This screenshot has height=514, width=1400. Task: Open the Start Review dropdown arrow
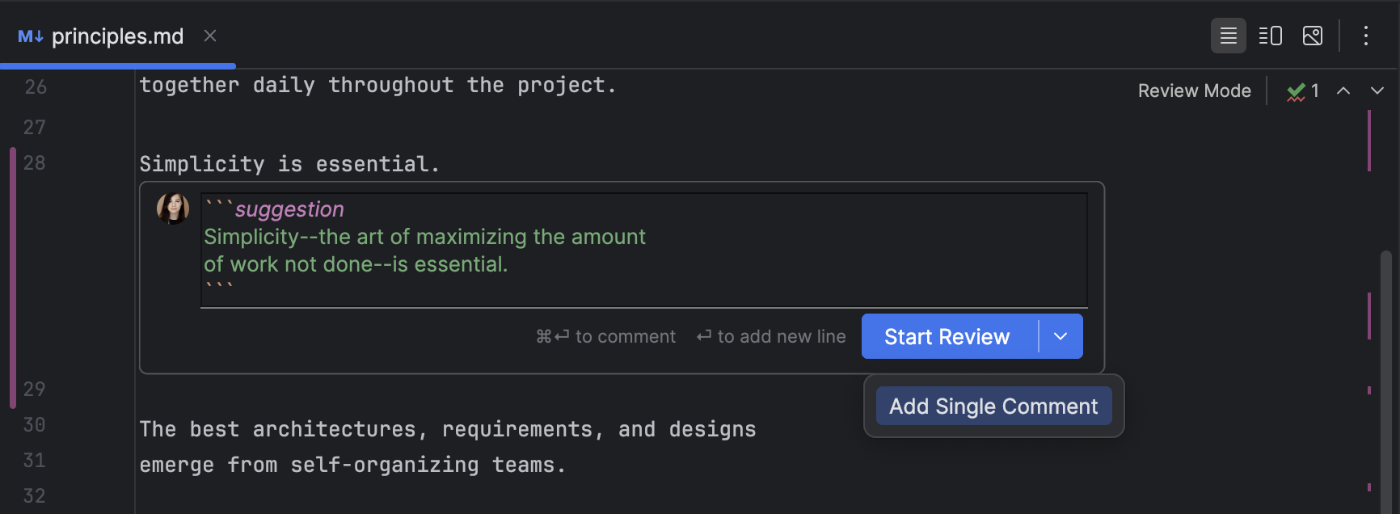1061,336
